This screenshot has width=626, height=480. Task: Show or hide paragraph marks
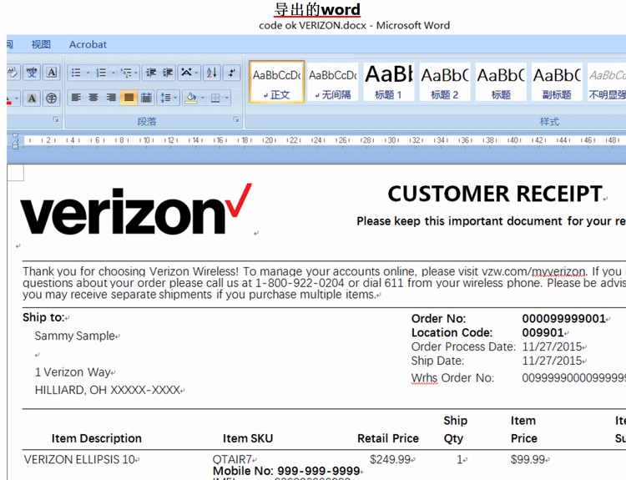point(232,73)
